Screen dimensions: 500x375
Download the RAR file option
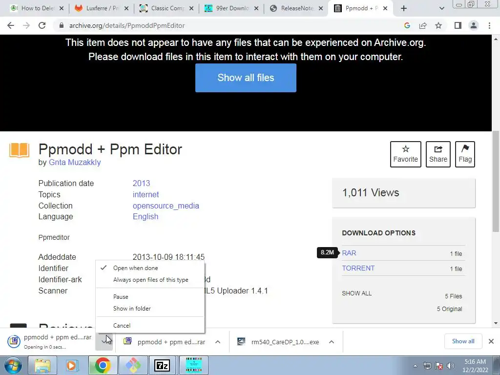click(349, 253)
